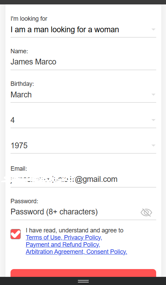Open the Arbitration Agreement link
This screenshot has height=285, width=166.
[x=55, y=251]
